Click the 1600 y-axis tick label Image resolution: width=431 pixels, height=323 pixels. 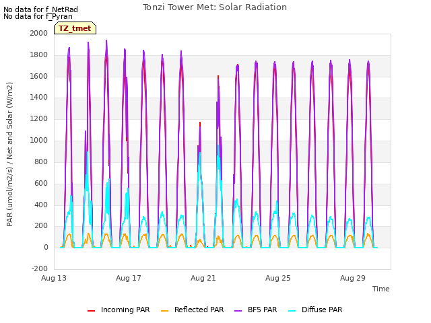click(x=39, y=76)
